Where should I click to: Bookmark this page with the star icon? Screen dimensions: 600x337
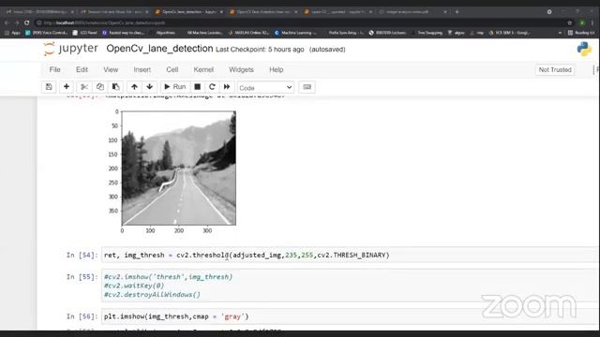(x=570, y=22)
